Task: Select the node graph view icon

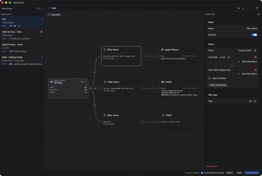Action: pyautogui.click(x=257, y=8)
